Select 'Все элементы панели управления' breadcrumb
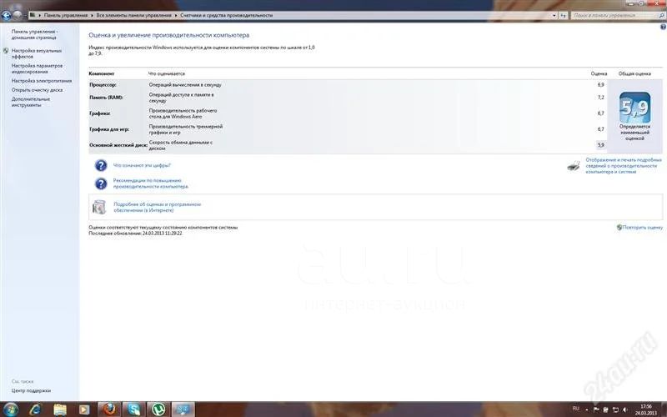 pos(133,15)
